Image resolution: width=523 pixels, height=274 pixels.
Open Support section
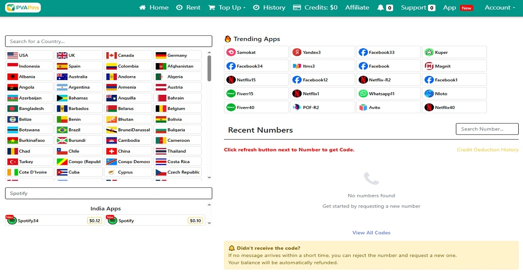click(418, 7)
